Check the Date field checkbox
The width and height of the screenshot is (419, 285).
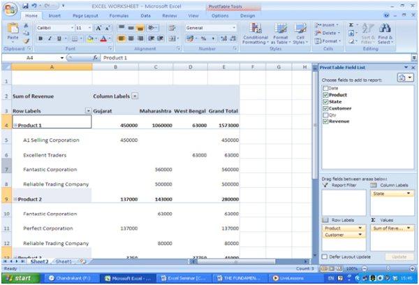325,89
